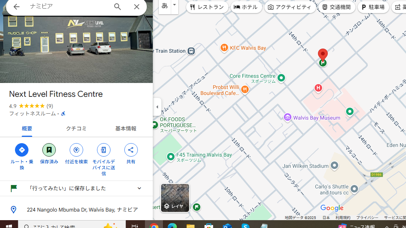Click the back arrow in search bar

coord(16,7)
